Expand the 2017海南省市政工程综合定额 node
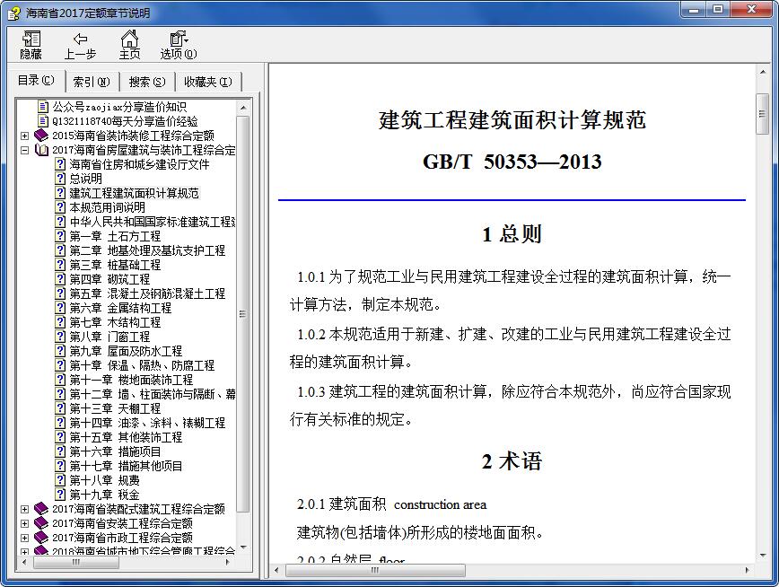779x587 pixels. [24, 539]
